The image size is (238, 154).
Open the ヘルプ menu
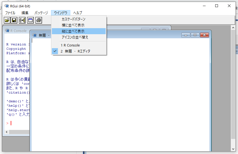click(x=78, y=13)
